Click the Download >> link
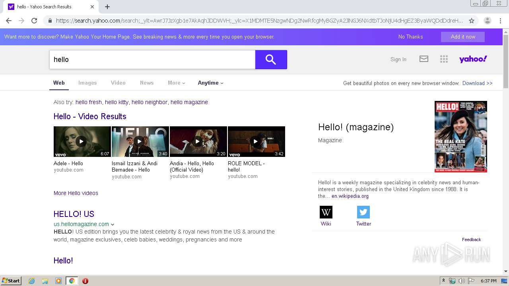The image size is (509, 286). click(478, 83)
